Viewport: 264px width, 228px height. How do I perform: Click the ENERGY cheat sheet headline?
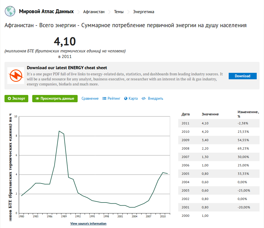point(67,68)
